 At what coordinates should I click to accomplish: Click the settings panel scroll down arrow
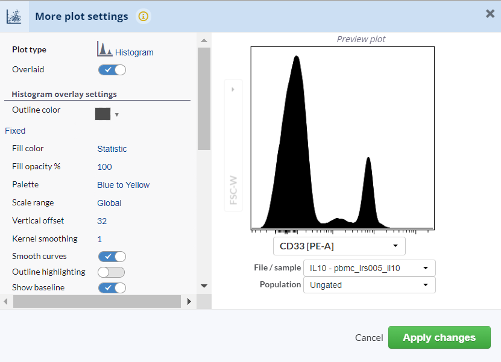pyautogui.click(x=204, y=286)
